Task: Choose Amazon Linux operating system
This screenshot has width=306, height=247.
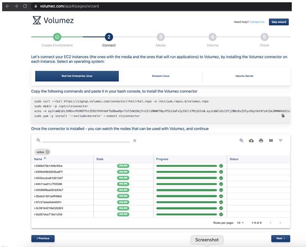Action: click(161, 76)
